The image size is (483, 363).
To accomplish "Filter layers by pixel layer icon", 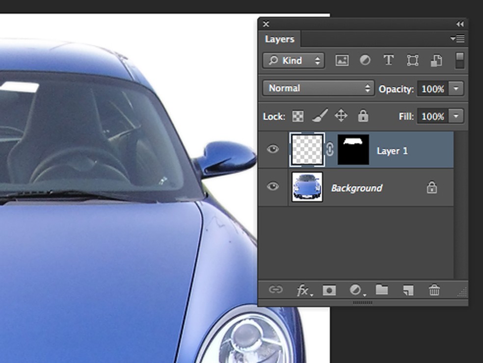I will pyautogui.click(x=342, y=60).
